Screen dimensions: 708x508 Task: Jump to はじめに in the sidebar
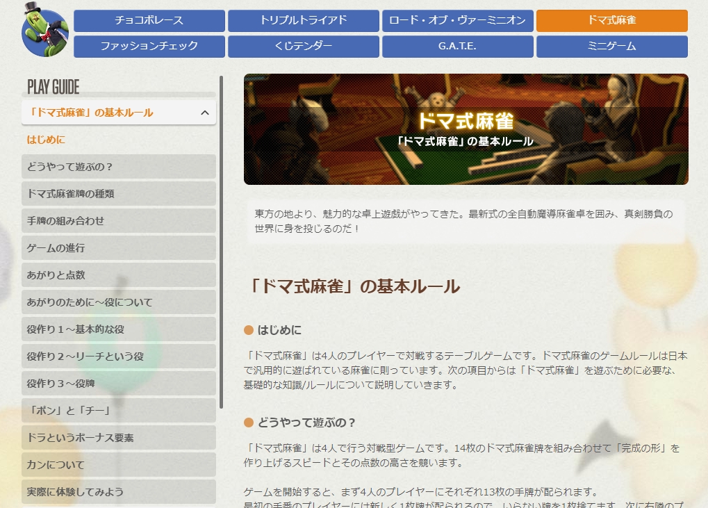point(46,140)
